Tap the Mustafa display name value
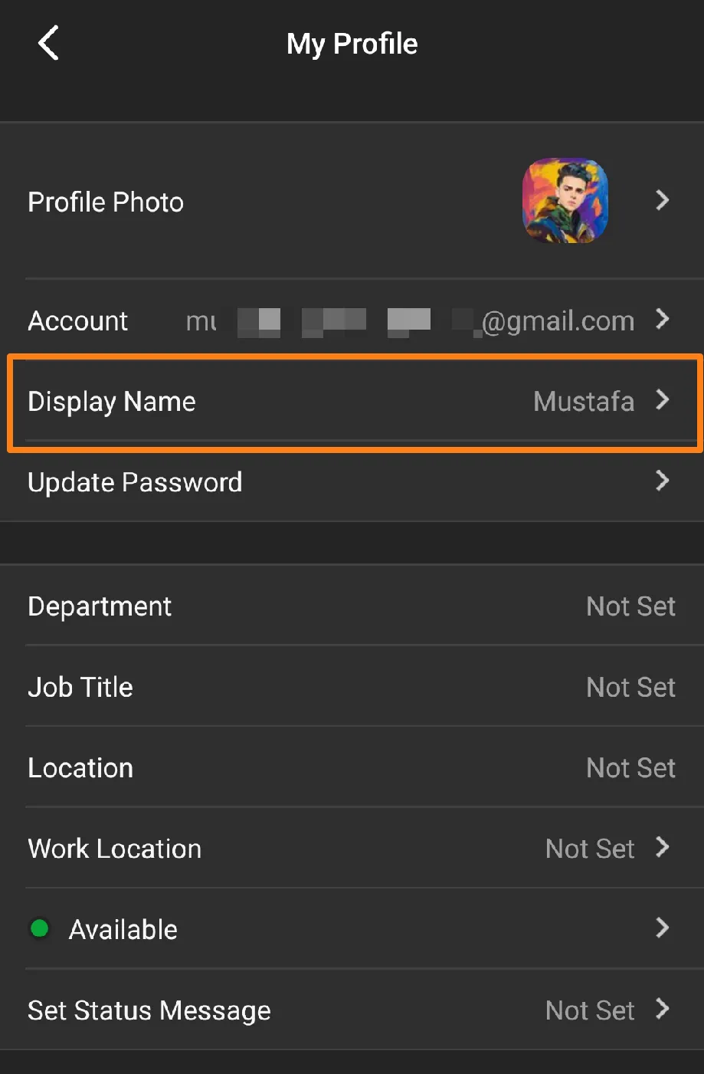This screenshot has height=1074, width=704. pyautogui.click(x=584, y=401)
